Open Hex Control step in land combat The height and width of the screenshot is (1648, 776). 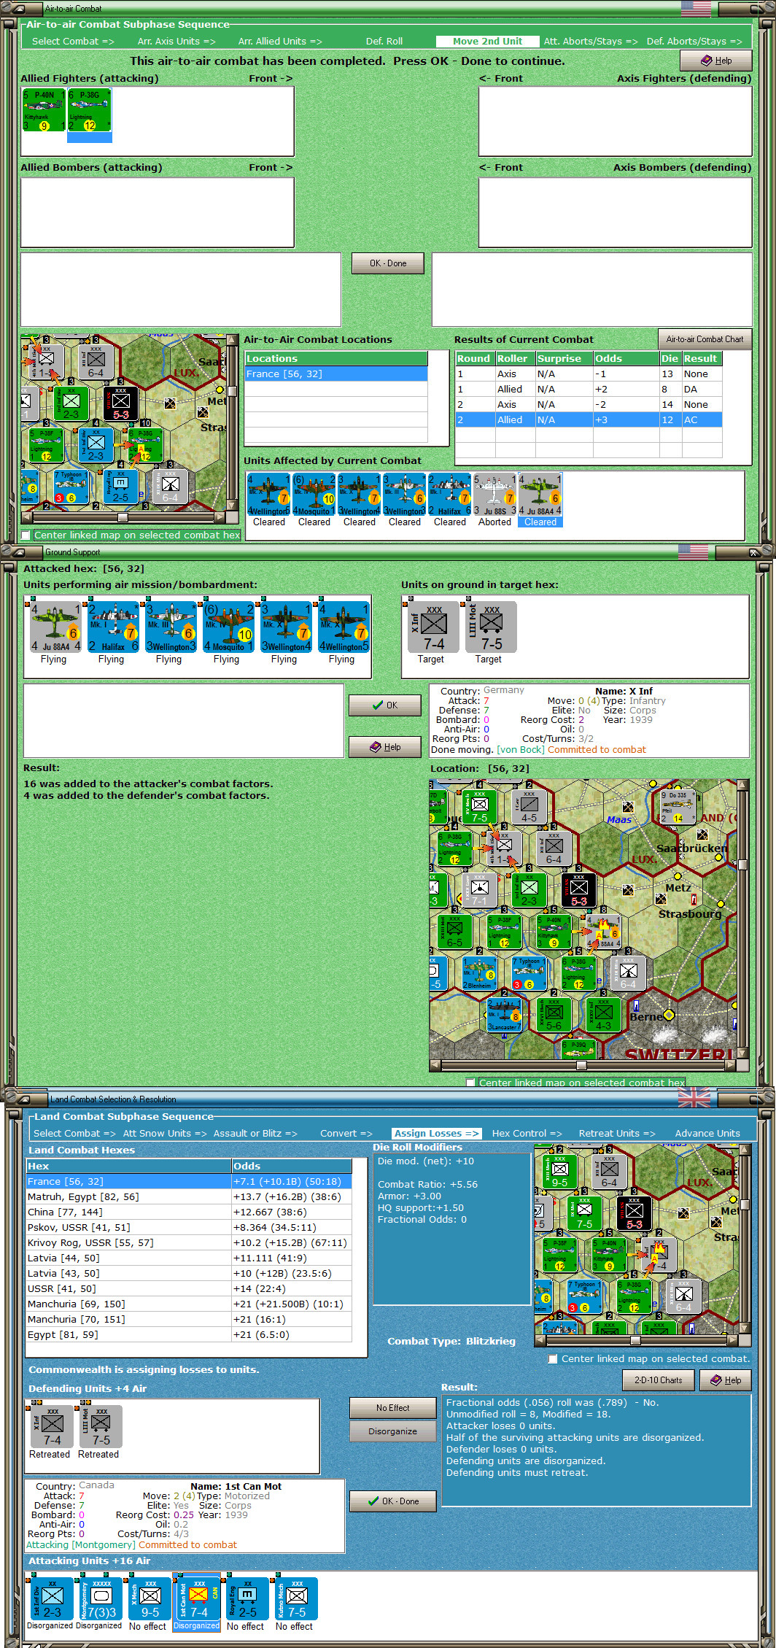(x=527, y=1133)
